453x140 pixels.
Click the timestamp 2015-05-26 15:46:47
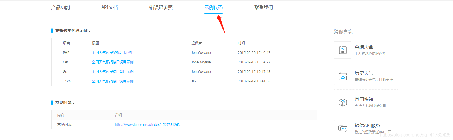[254, 53]
